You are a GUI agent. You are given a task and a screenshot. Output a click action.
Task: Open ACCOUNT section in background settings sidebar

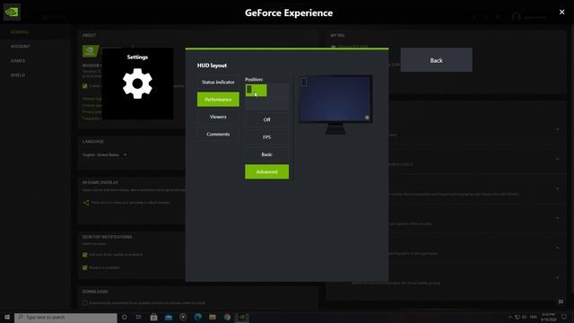point(21,47)
